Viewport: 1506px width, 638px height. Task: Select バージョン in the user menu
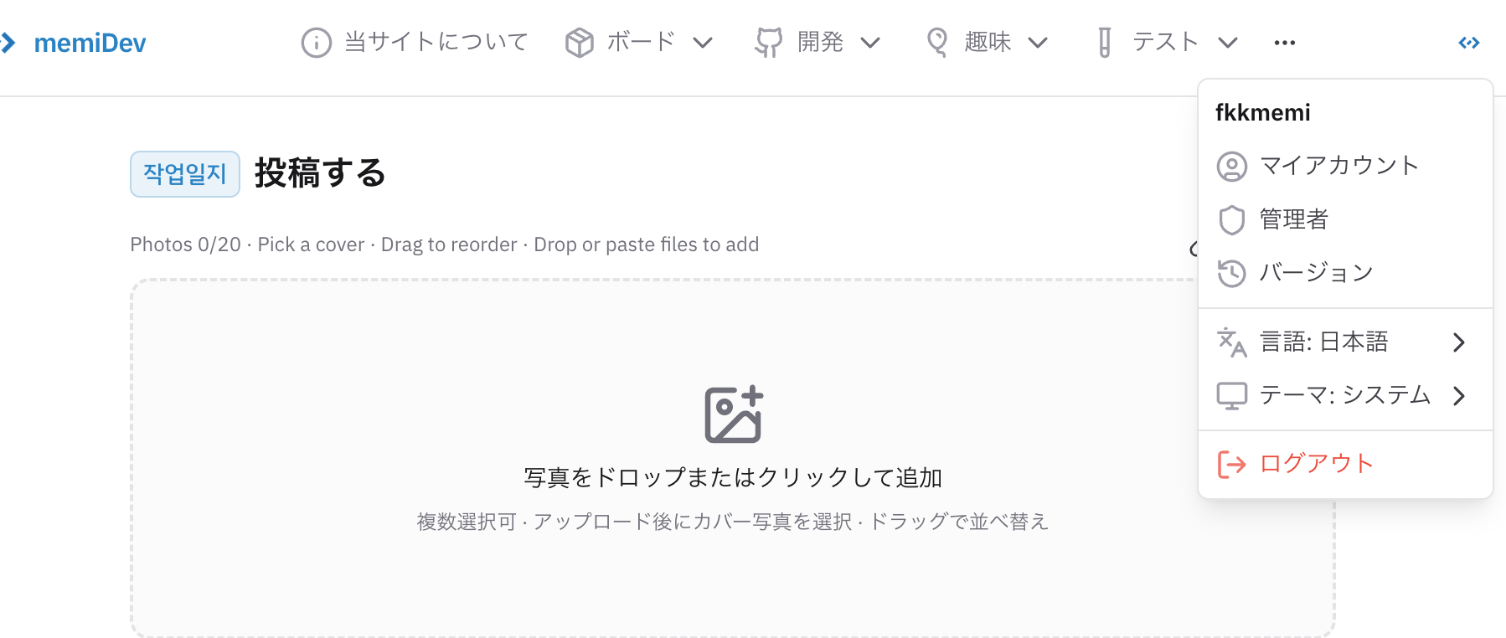click(x=1346, y=273)
